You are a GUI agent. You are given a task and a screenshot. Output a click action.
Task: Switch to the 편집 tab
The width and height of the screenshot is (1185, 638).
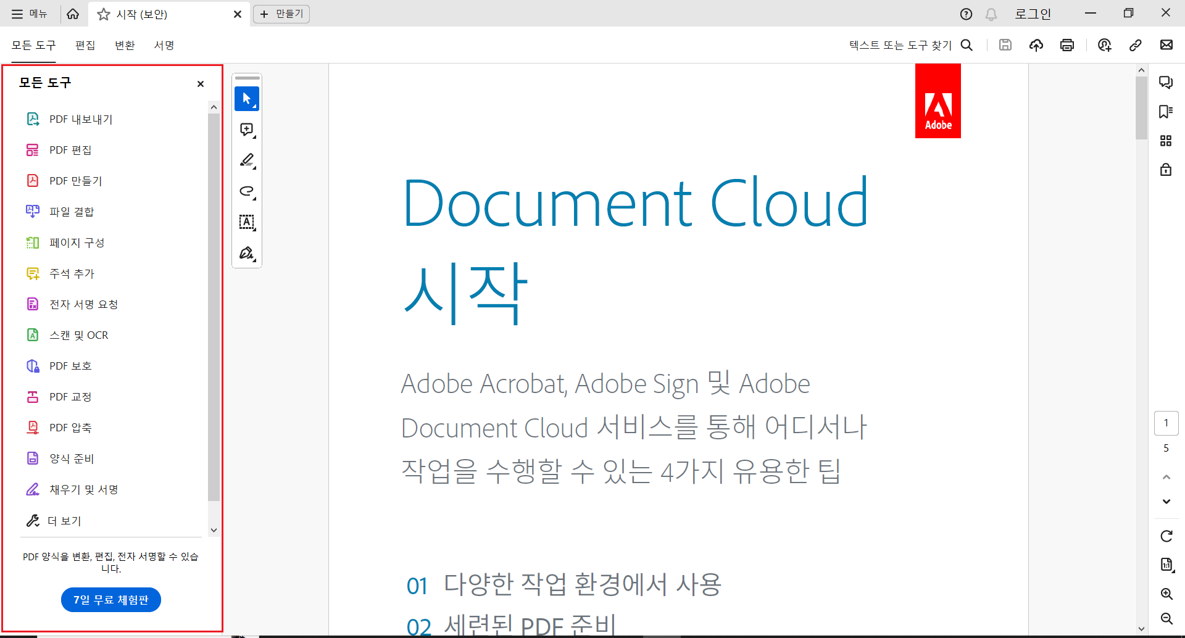[85, 45]
